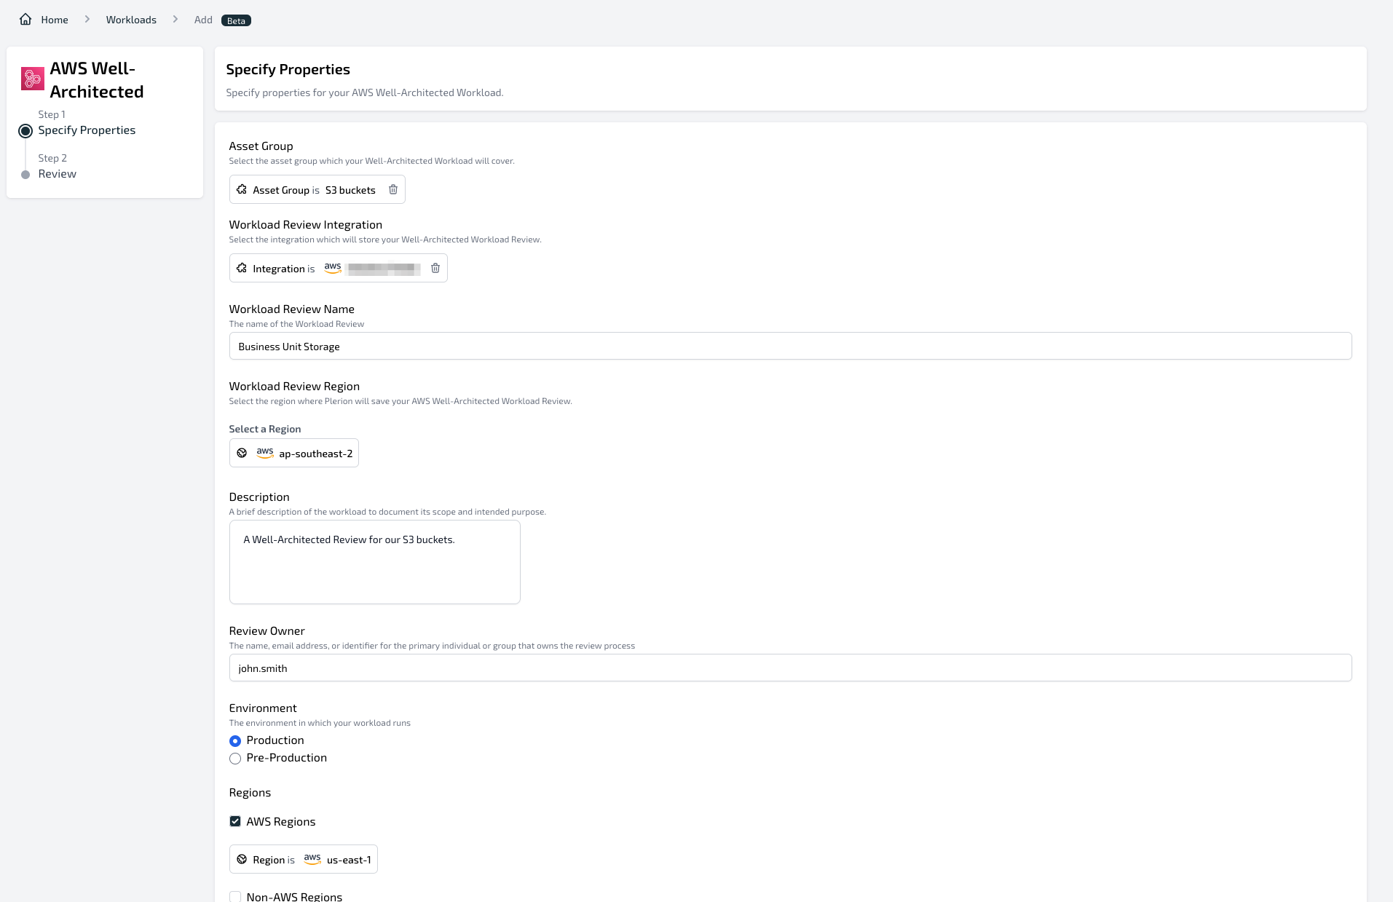The width and height of the screenshot is (1393, 902).
Task: Uncheck the AWS Regions checkbox
Action: pyautogui.click(x=234, y=820)
